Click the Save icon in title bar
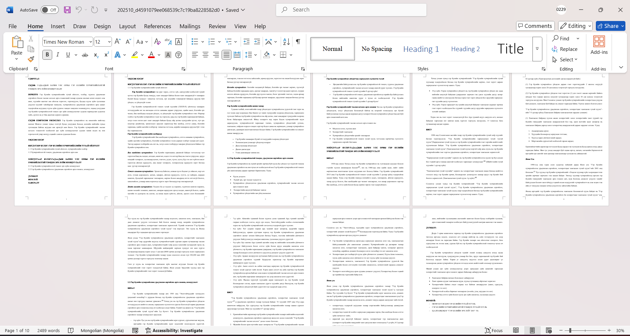630x336 pixels. pos(67,10)
